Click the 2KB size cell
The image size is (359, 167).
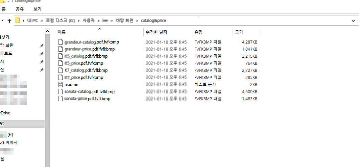click(254, 85)
